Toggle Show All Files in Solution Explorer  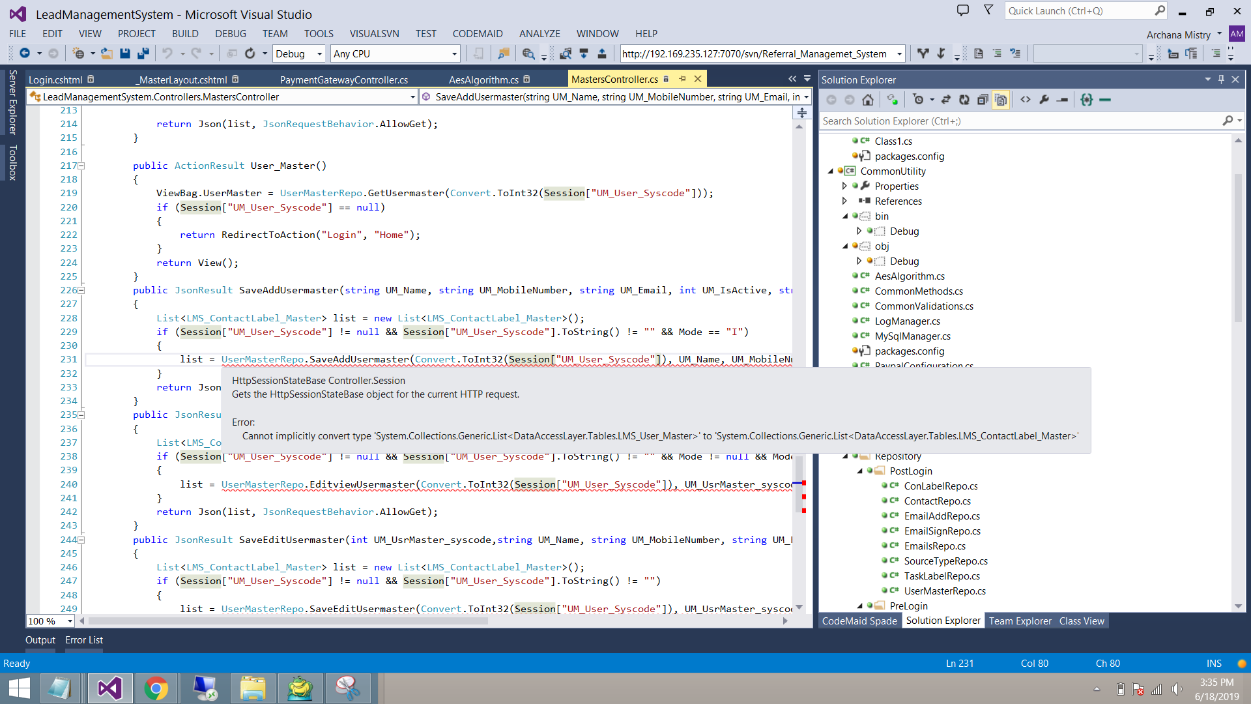1001,100
